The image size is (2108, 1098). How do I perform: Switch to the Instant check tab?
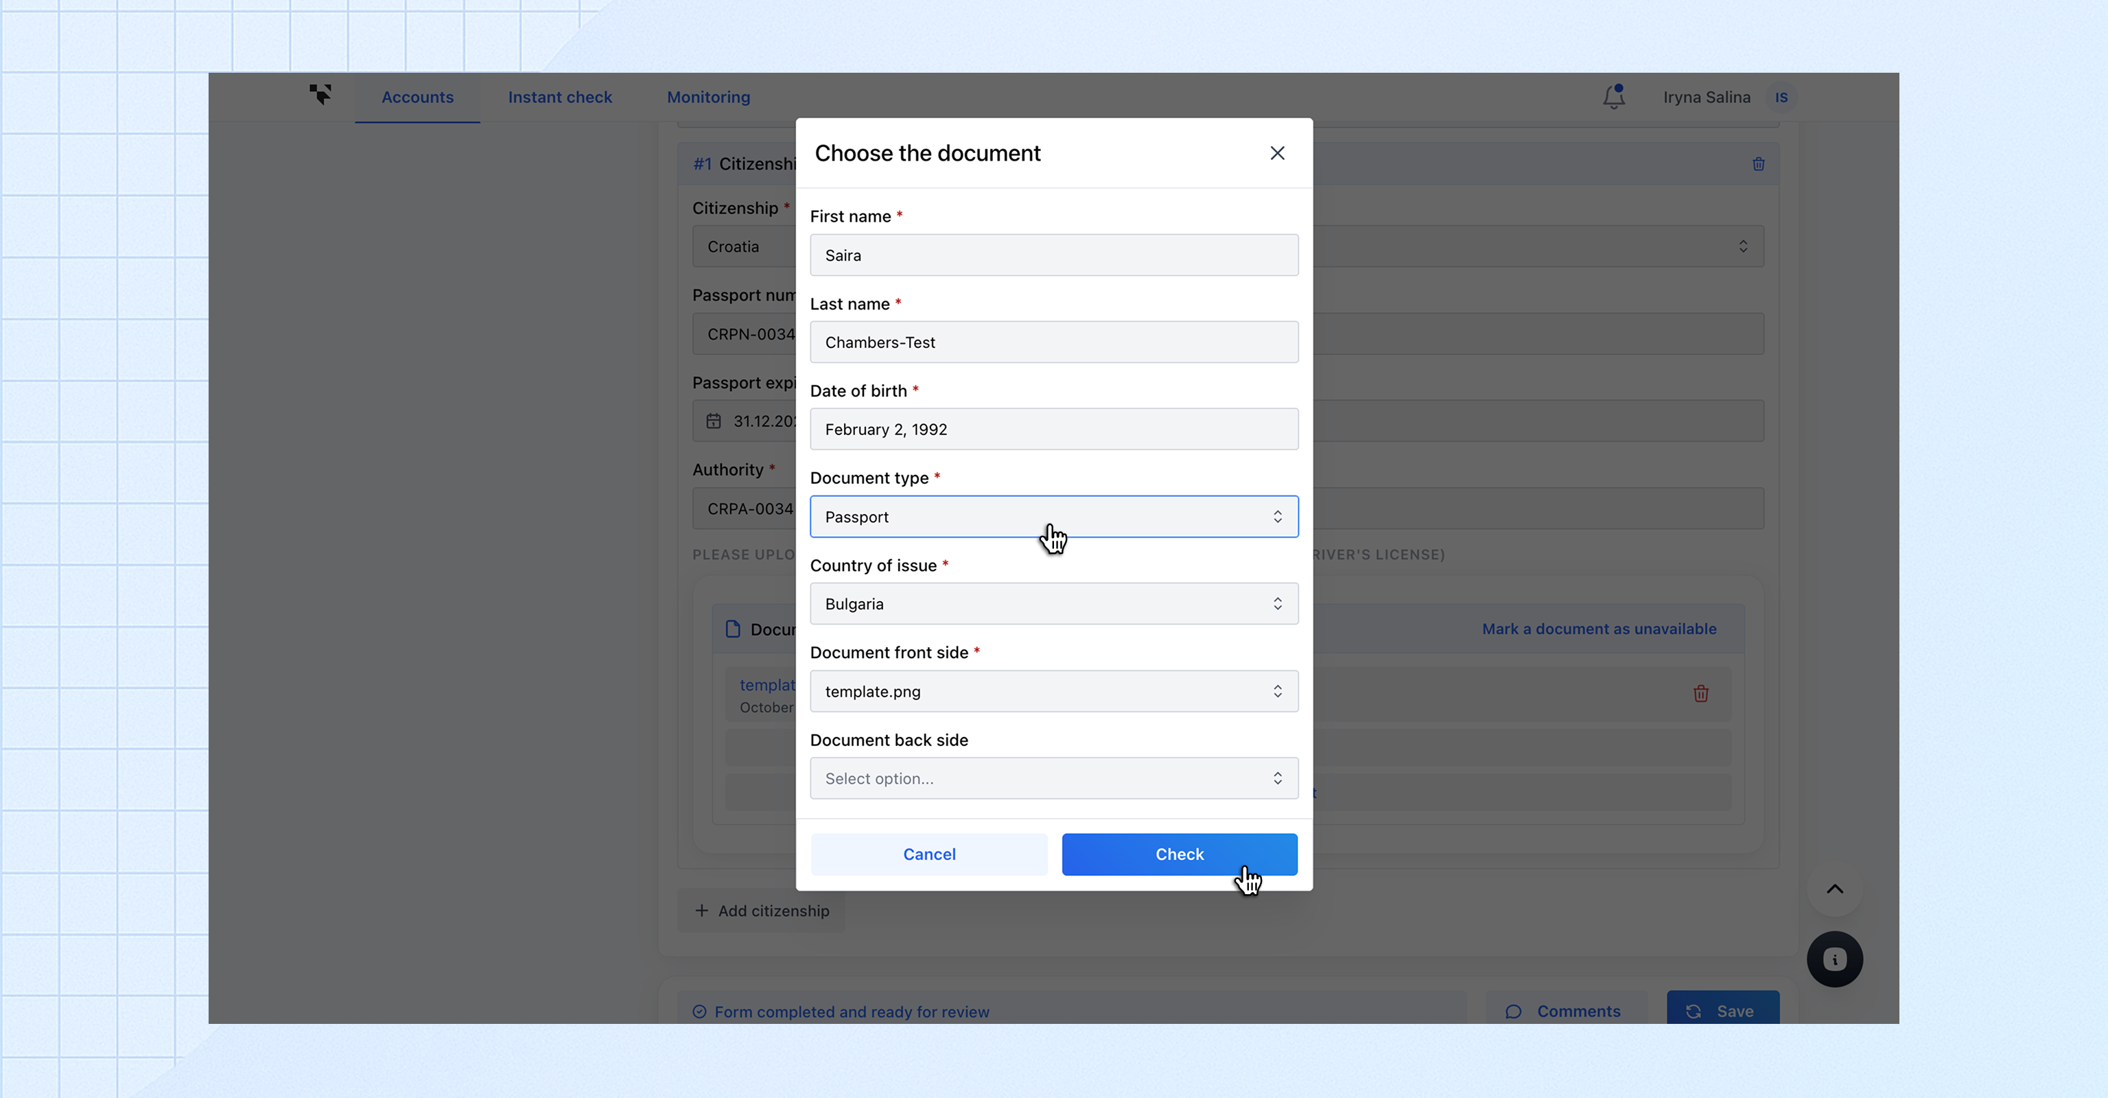click(x=560, y=97)
